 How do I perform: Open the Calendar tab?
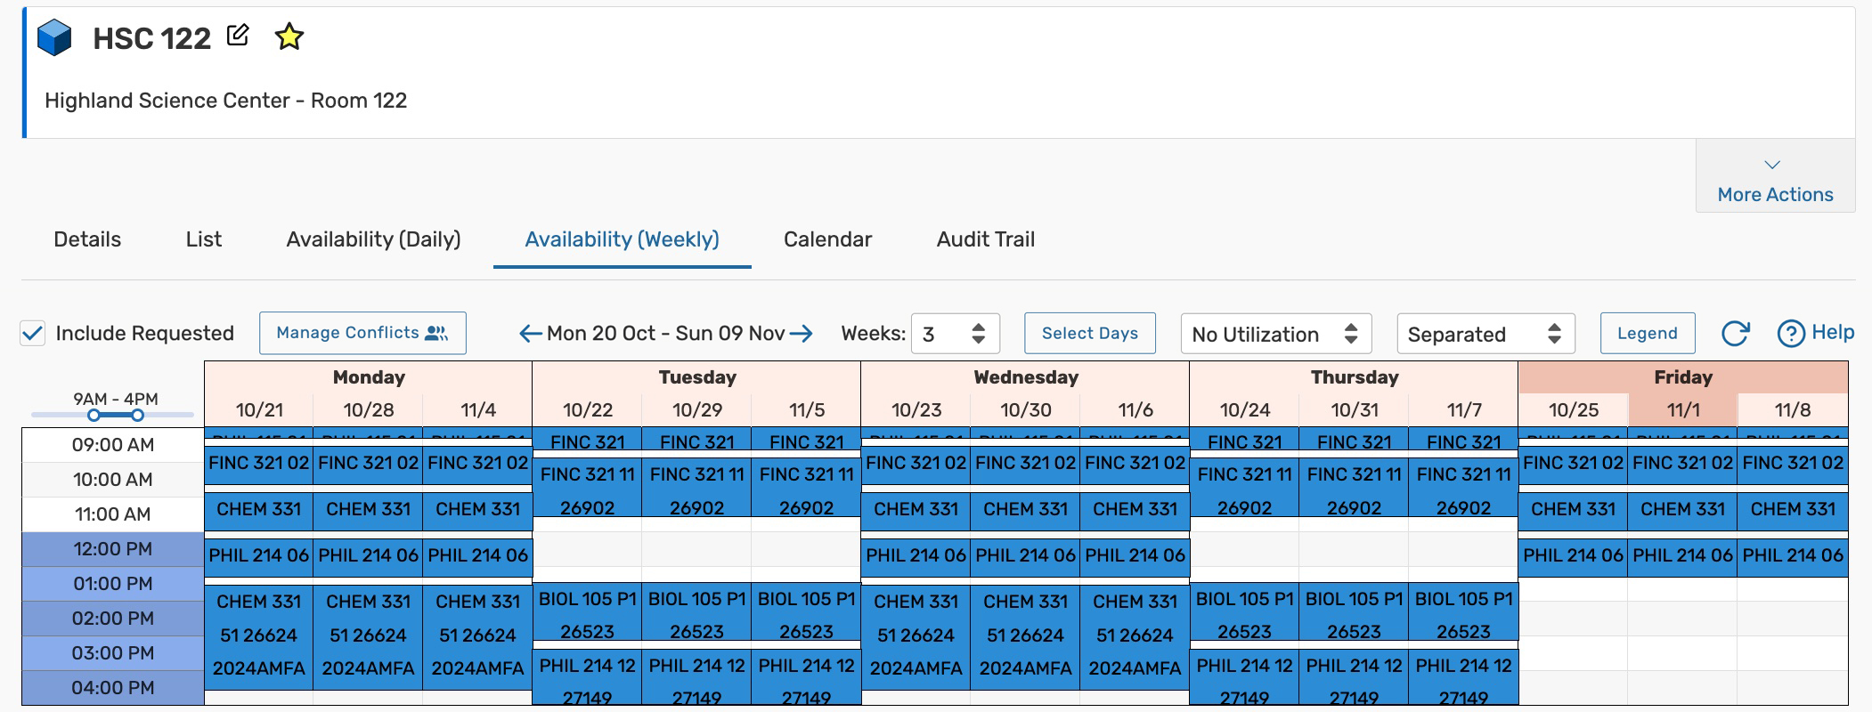[x=827, y=239]
